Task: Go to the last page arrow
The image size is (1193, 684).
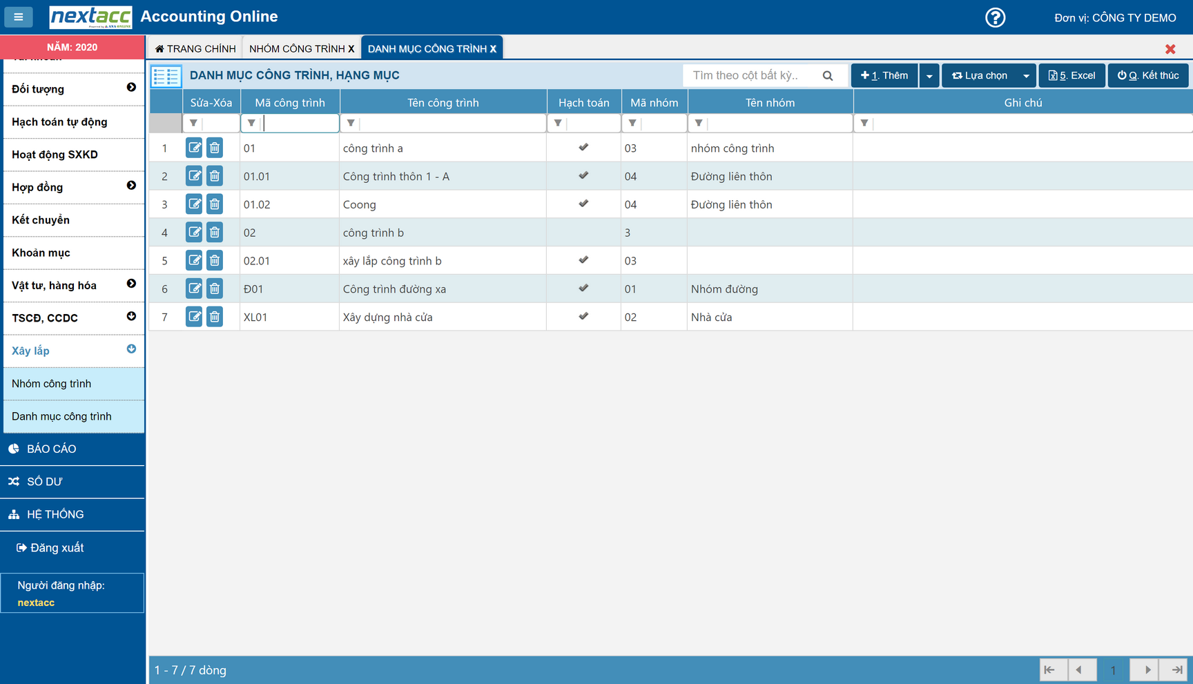Action: pos(1176,670)
